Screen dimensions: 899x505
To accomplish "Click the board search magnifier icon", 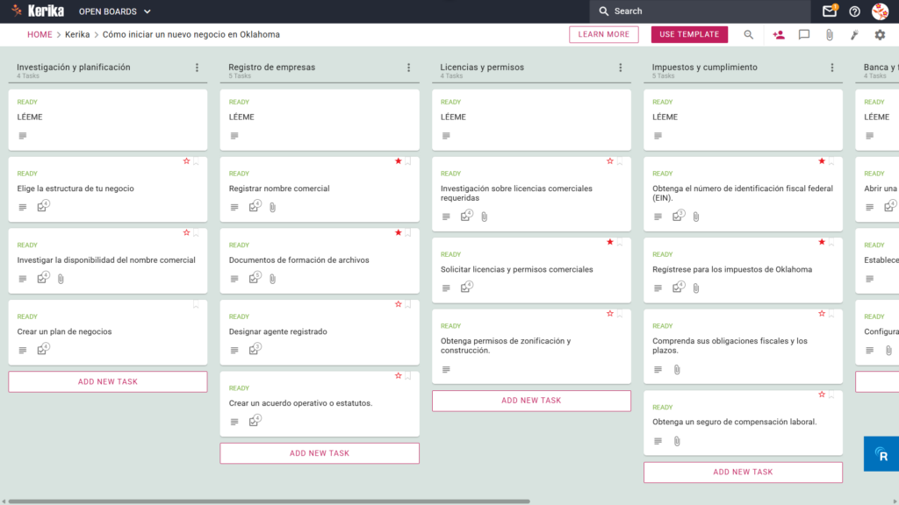I will (748, 35).
